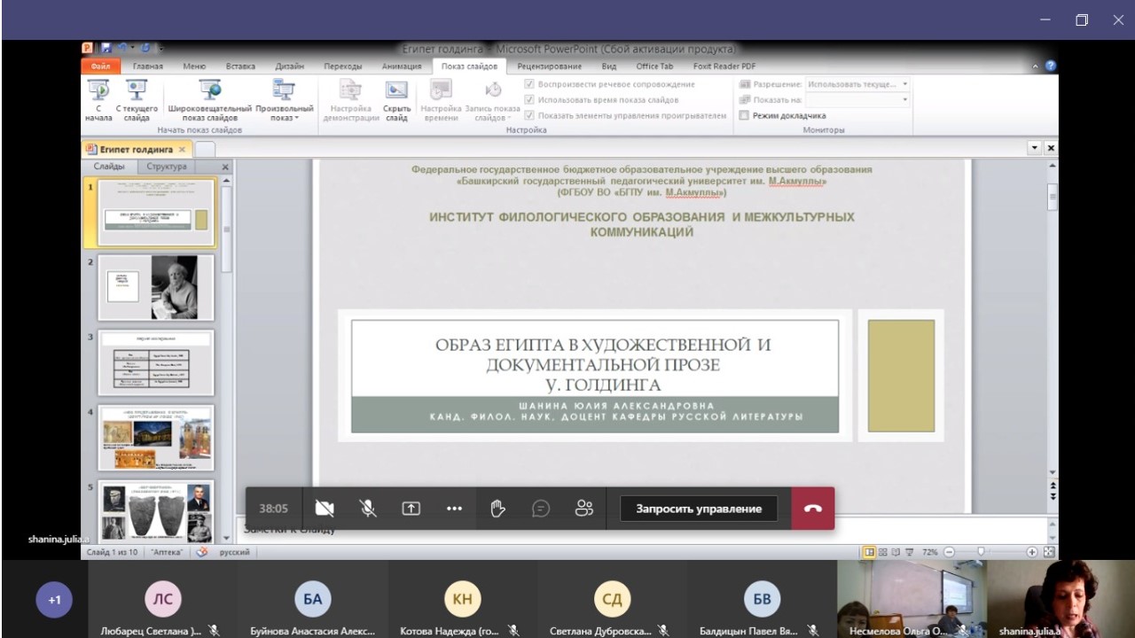Open more actions ellipsis menu
This screenshot has width=1135, height=638.
click(454, 509)
